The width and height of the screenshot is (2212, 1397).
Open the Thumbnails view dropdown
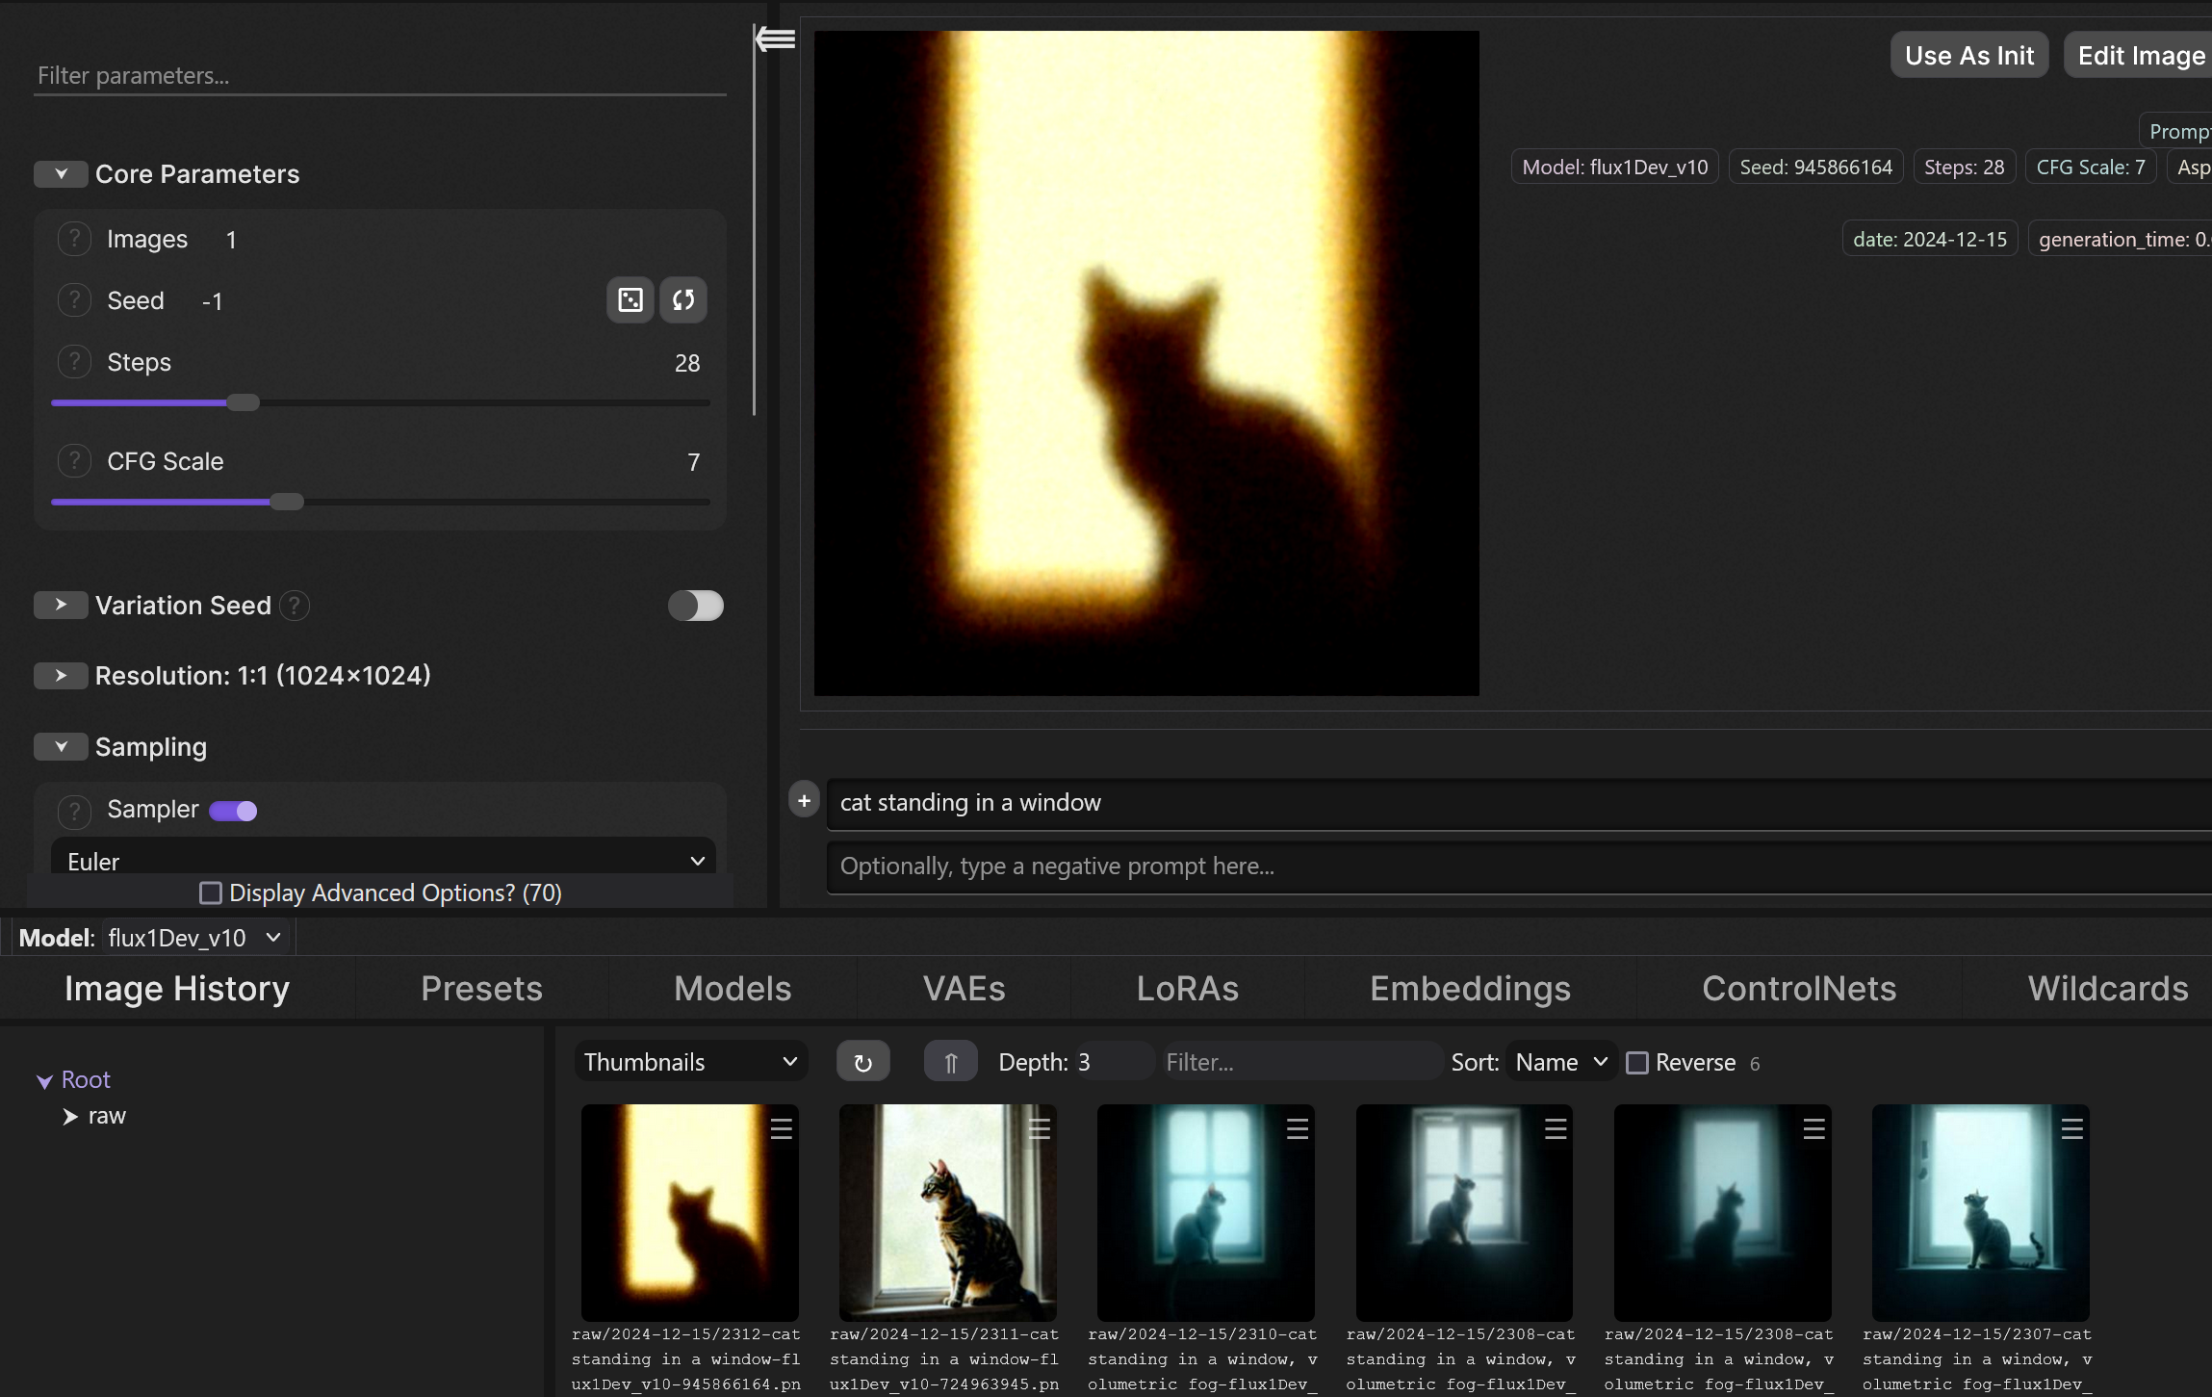(690, 1062)
